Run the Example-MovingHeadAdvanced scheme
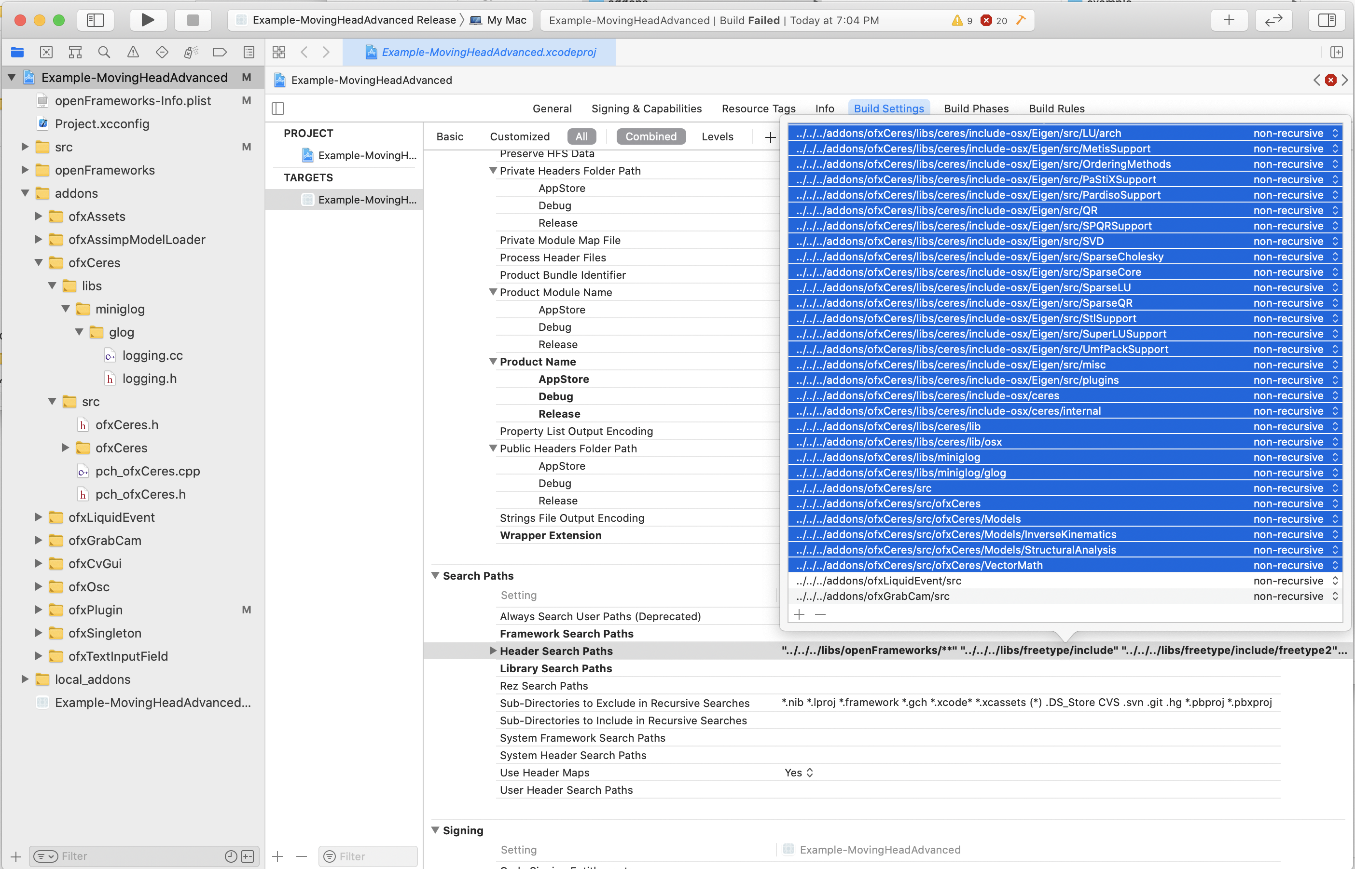Viewport: 1355px width, 869px height. 148,20
